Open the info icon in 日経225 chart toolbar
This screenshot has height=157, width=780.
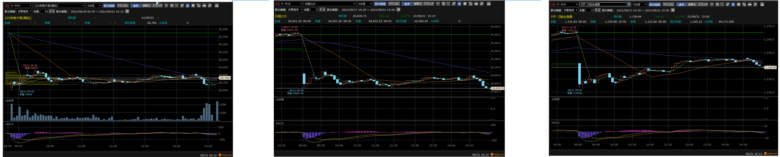(x=465, y=4)
